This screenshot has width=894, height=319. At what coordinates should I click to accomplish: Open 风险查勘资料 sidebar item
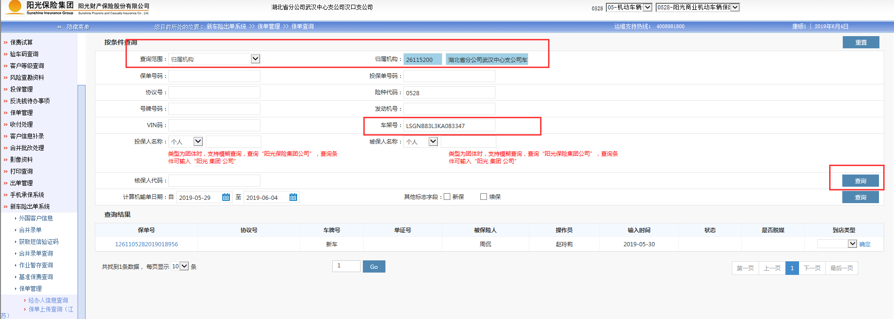(27, 77)
